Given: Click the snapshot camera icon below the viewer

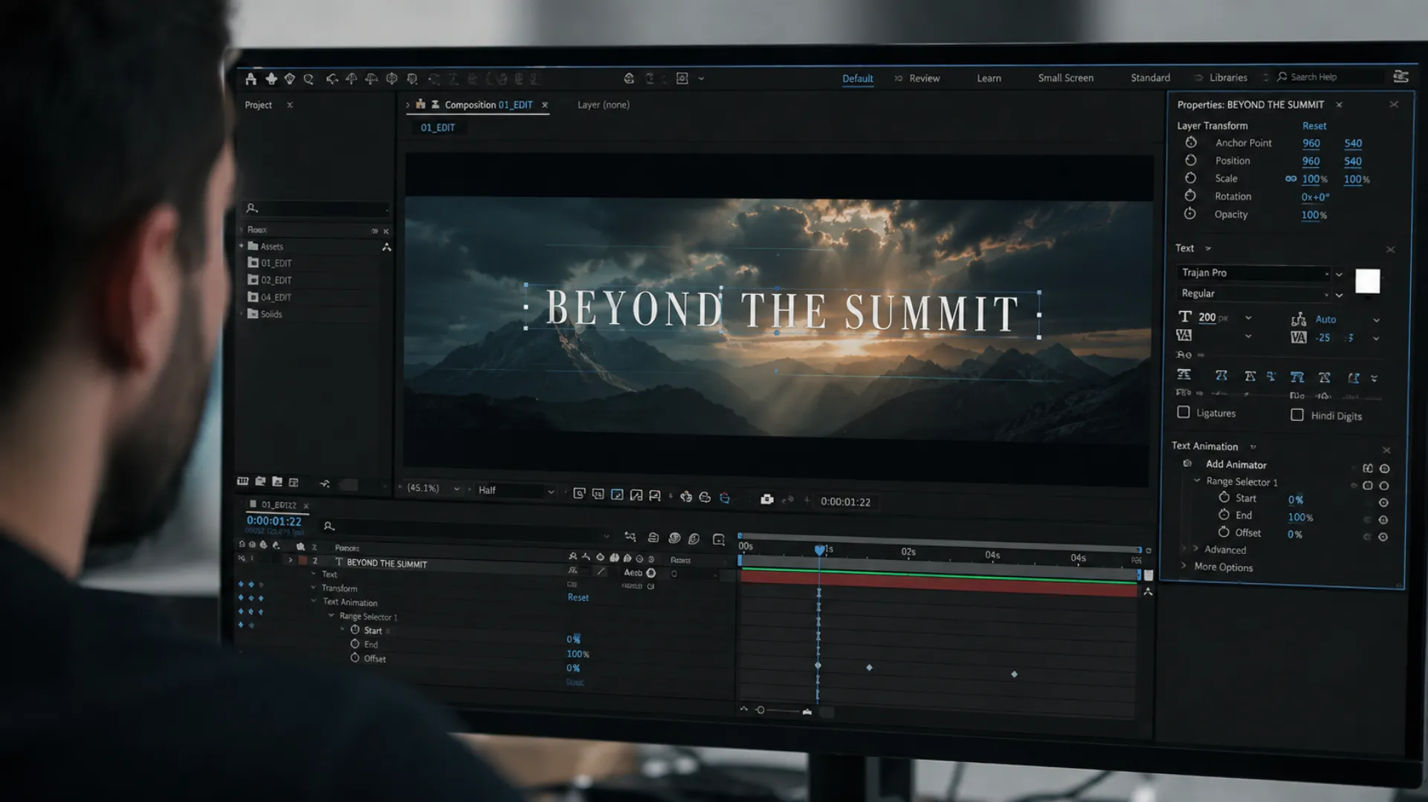Looking at the screenshot, I should (x=766, y=499).
